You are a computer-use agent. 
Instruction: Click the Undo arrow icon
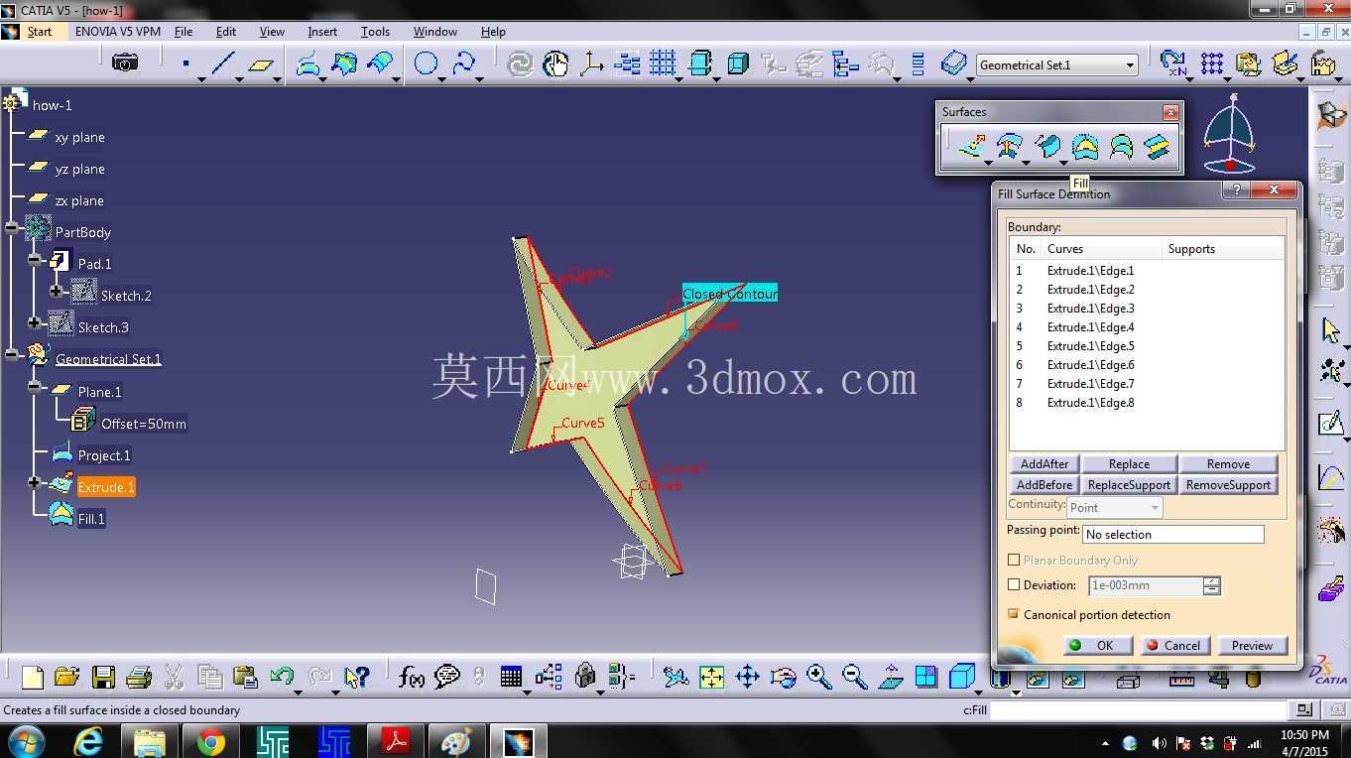coord(282,678)
